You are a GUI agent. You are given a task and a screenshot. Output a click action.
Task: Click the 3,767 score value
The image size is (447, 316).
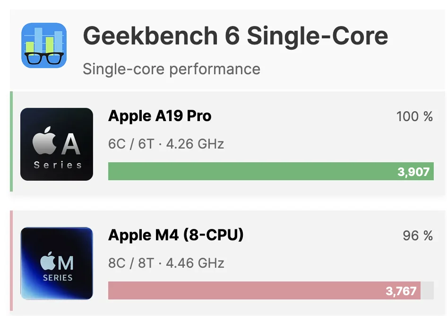[402, 291]
